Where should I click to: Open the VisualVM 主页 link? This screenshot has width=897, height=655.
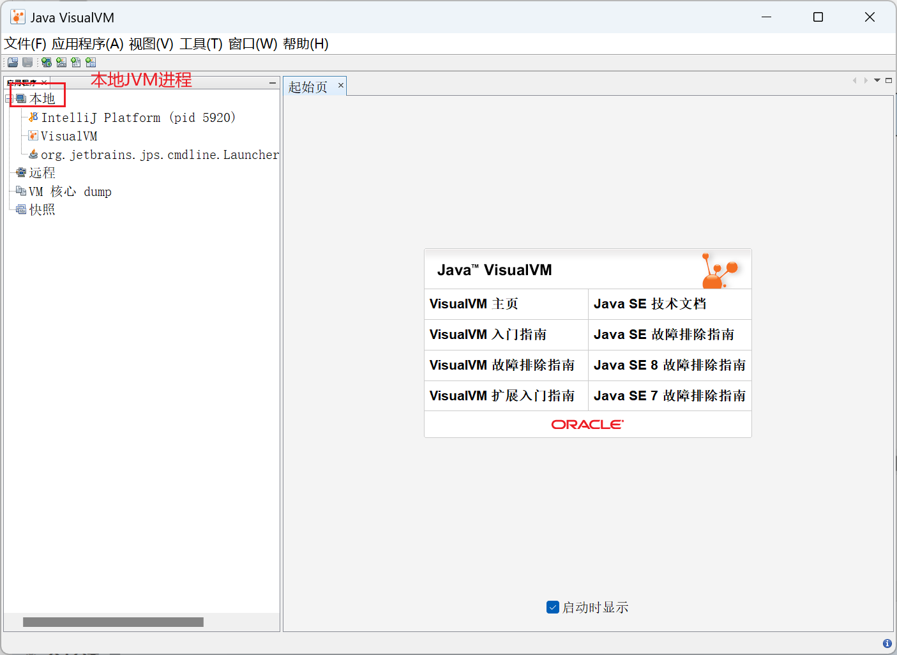click(x=474, y=304)
